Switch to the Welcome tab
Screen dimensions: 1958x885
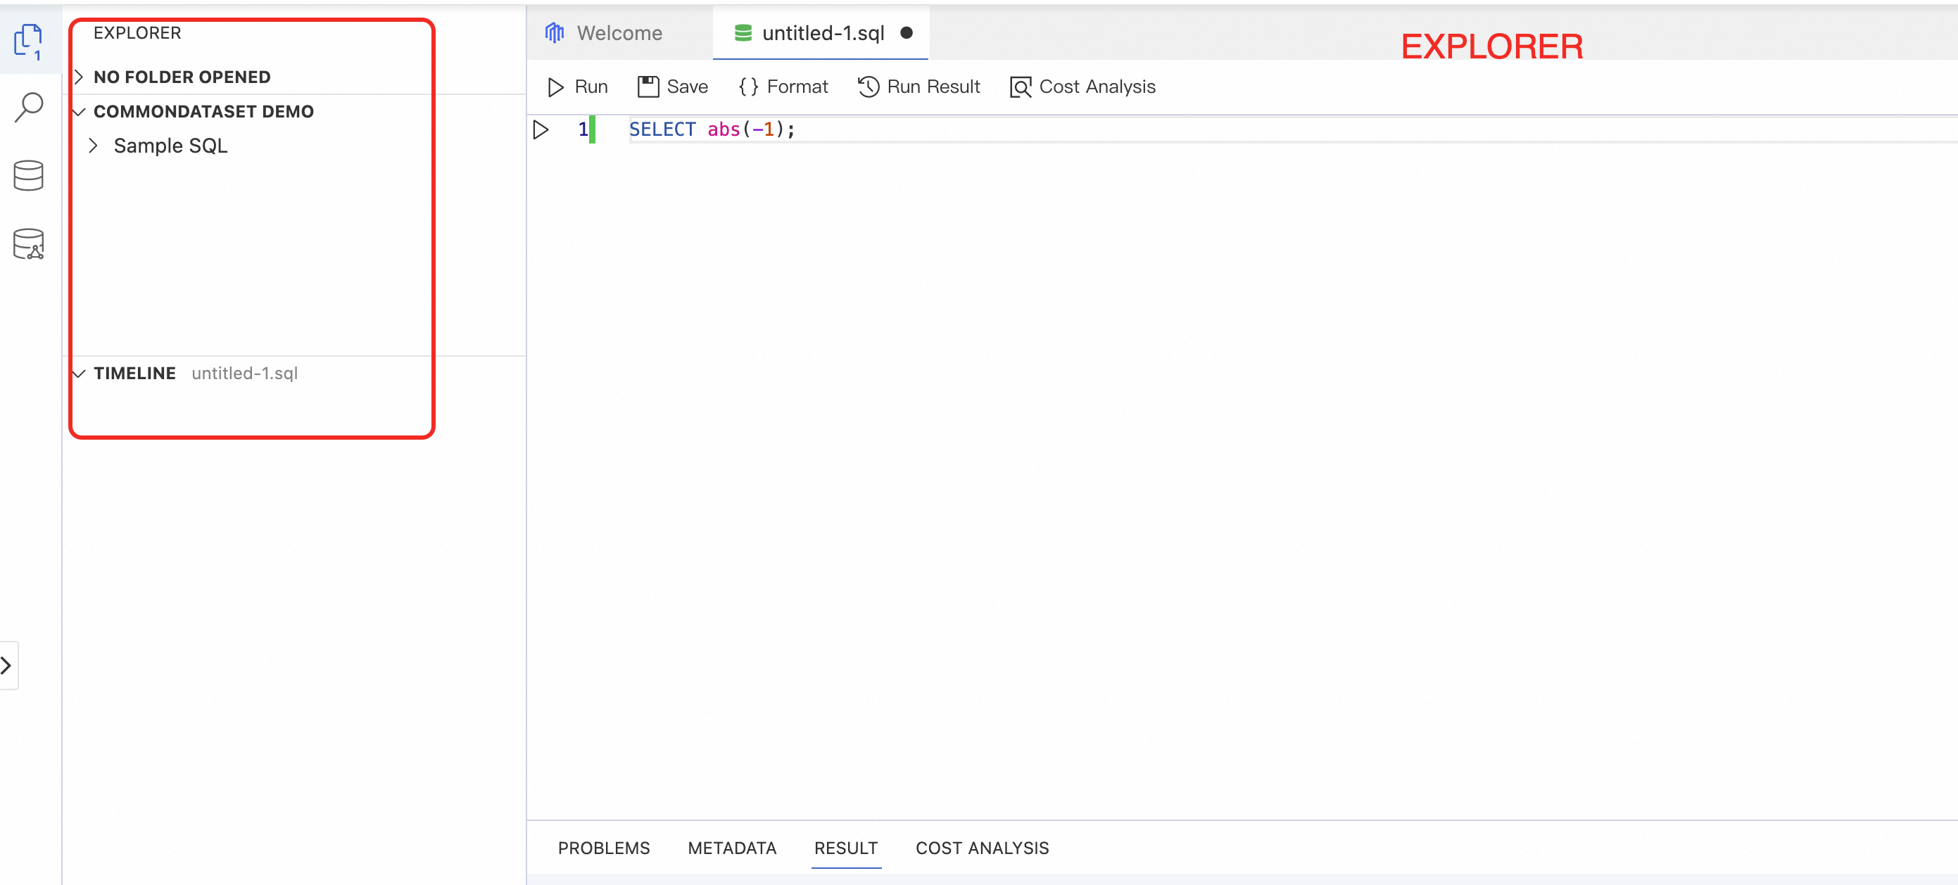[619, 34]
